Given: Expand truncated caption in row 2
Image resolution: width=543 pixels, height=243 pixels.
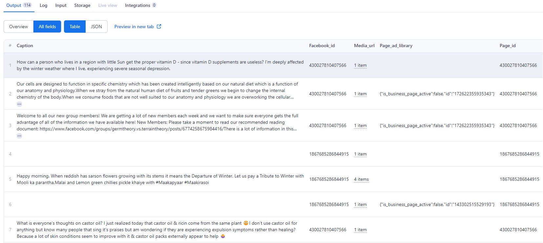Looking at the screenshot, I should [x=19, y=104].
